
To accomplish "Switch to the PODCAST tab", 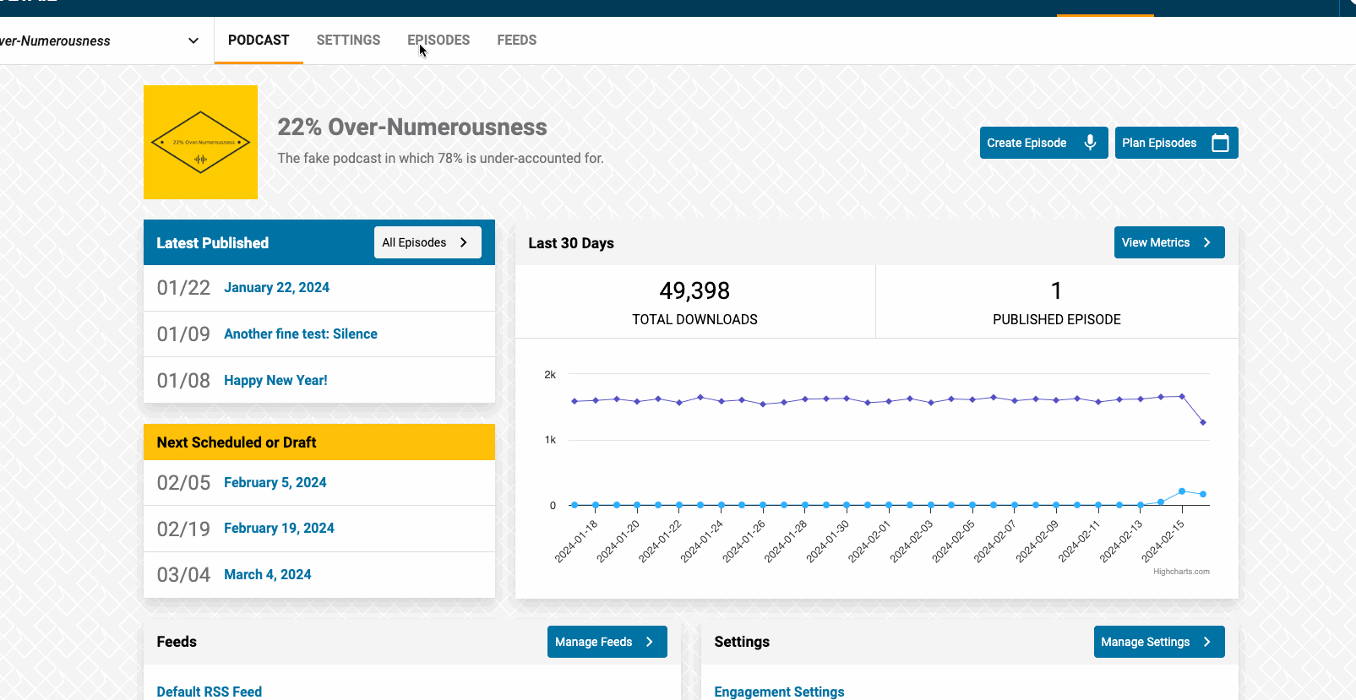I will (x=259, y=40).
